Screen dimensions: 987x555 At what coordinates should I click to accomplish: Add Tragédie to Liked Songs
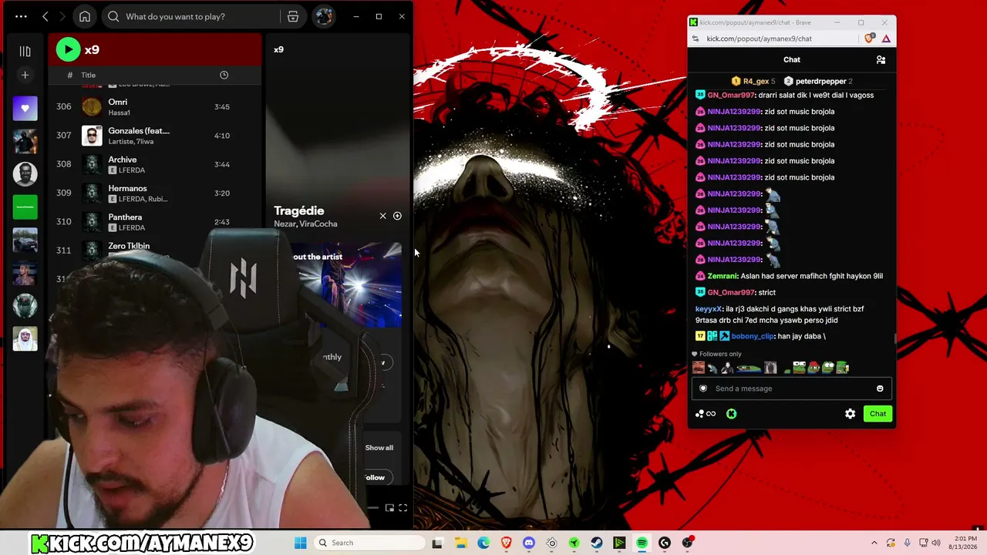(x=397, y=216)
